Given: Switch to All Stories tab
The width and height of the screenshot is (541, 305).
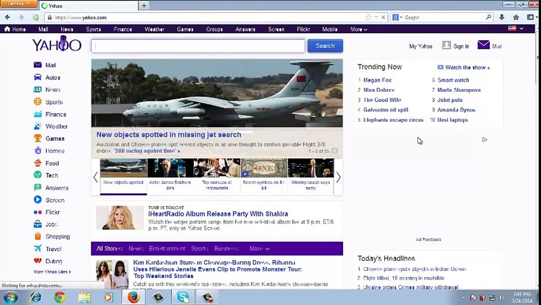Looking at the screenshot, I should click(110, 249).
